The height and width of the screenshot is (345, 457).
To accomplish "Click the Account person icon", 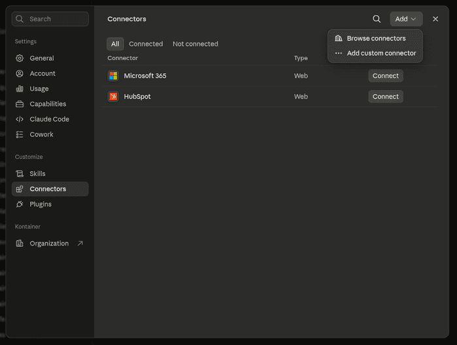I will 20,73.
